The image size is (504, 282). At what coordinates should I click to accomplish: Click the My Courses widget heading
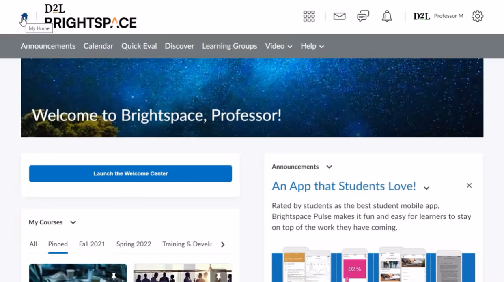coord(45,222)
